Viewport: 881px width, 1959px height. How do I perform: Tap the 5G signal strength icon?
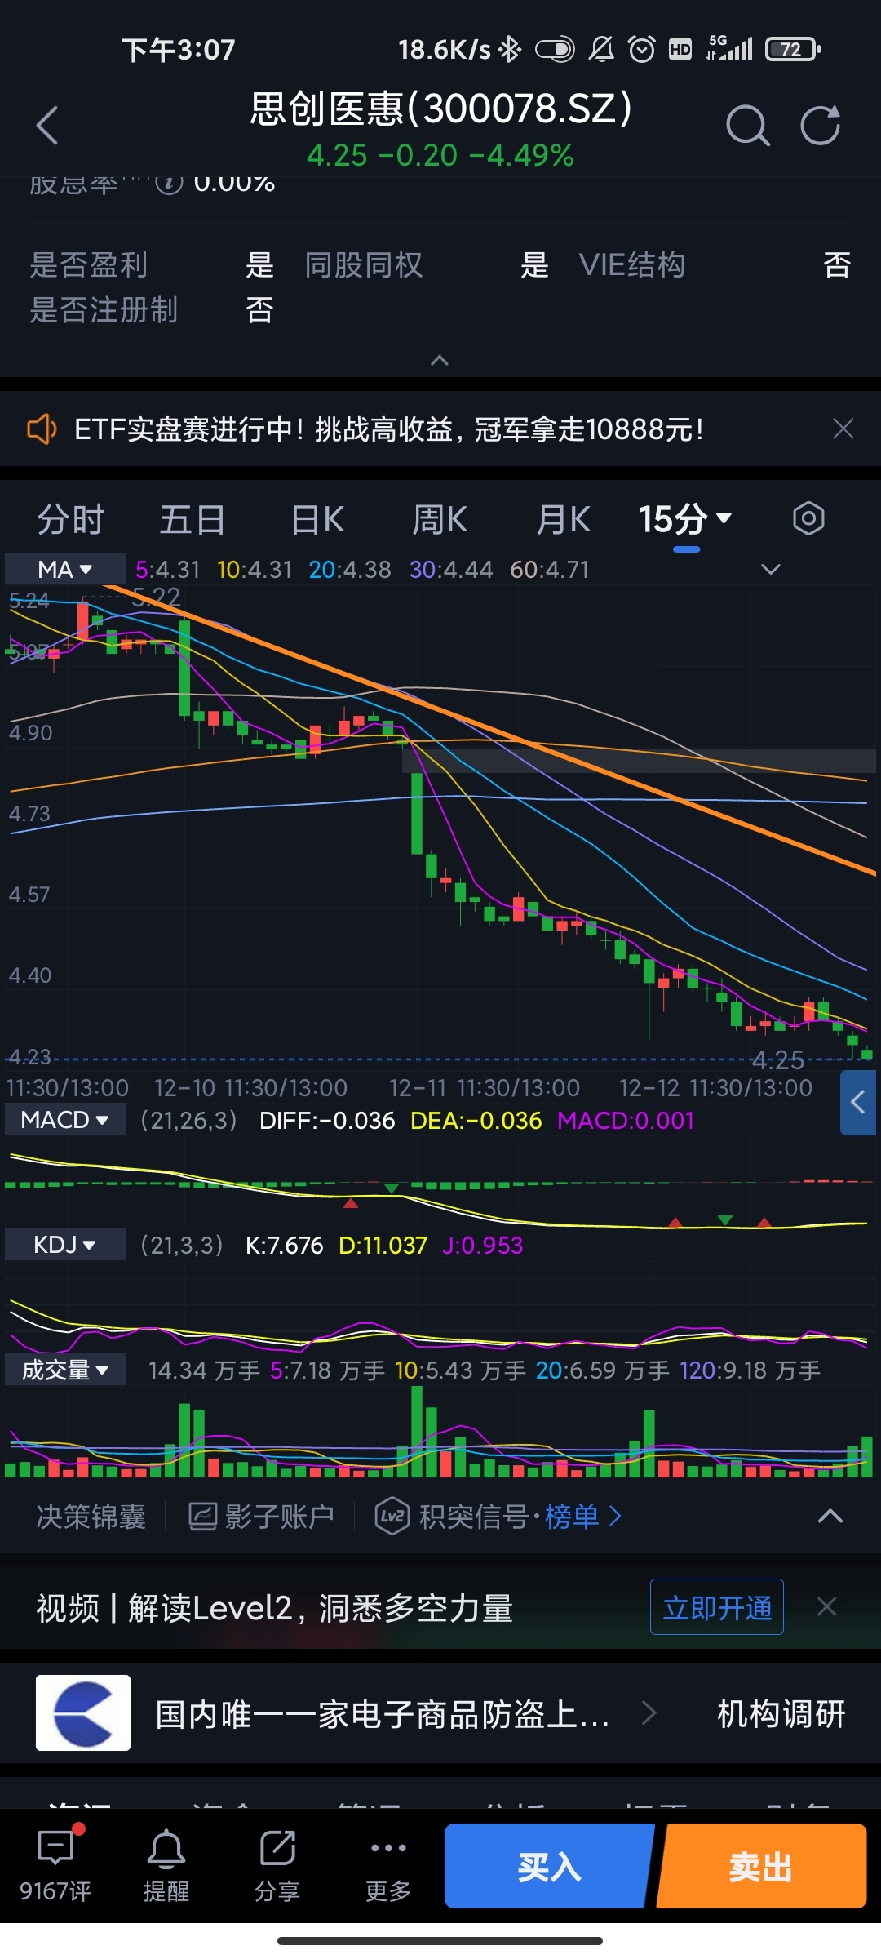(729, 50)
